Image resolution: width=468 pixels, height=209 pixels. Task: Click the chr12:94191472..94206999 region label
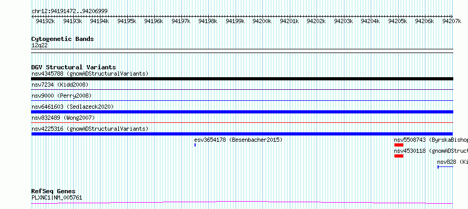pyautogui.click(x=69, y=11)
